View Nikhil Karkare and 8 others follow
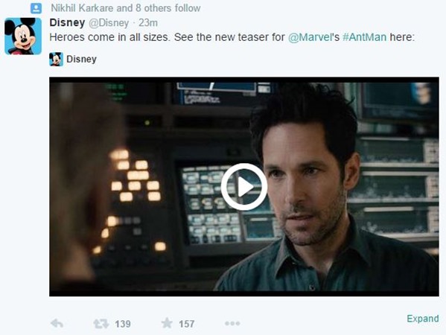Viewport: 446px width, 335px height. pyautogui.click(x=126, y=8)
